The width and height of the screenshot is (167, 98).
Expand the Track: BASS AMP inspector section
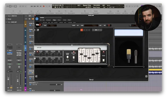click(x=6, y=22)
